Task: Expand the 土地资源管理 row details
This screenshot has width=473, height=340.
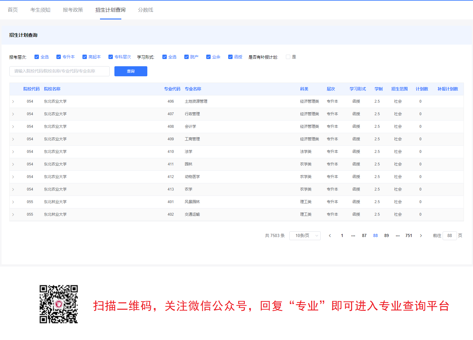Action: pos(13,101)
